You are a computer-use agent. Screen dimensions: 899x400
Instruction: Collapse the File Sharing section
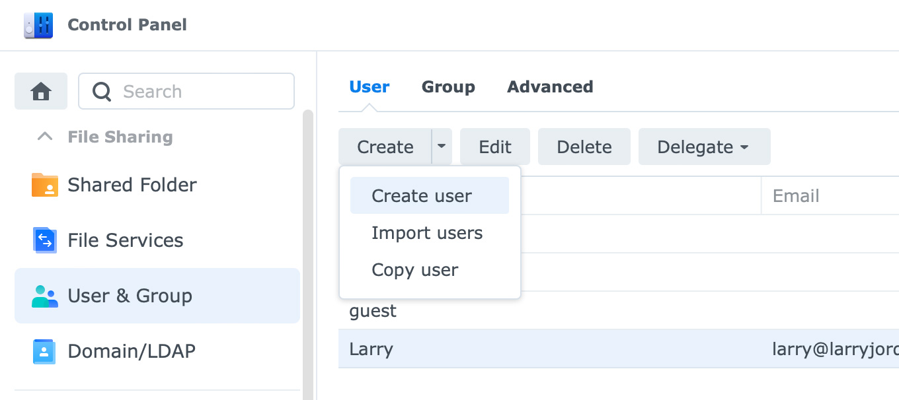(45, 137)
